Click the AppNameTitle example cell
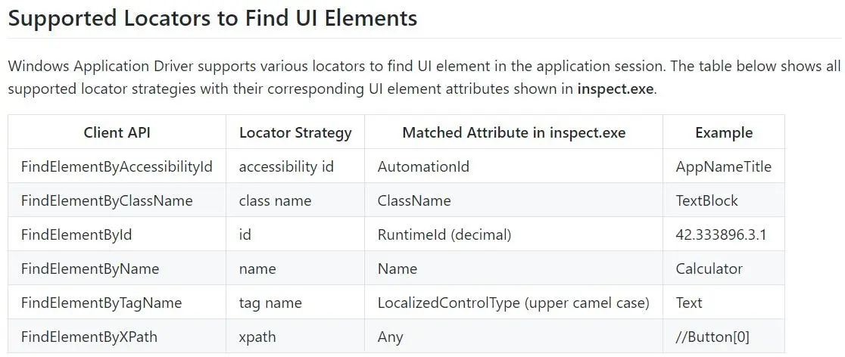This screenshot has height=357, width=845. pyautogui.click(x=723, y=166)
